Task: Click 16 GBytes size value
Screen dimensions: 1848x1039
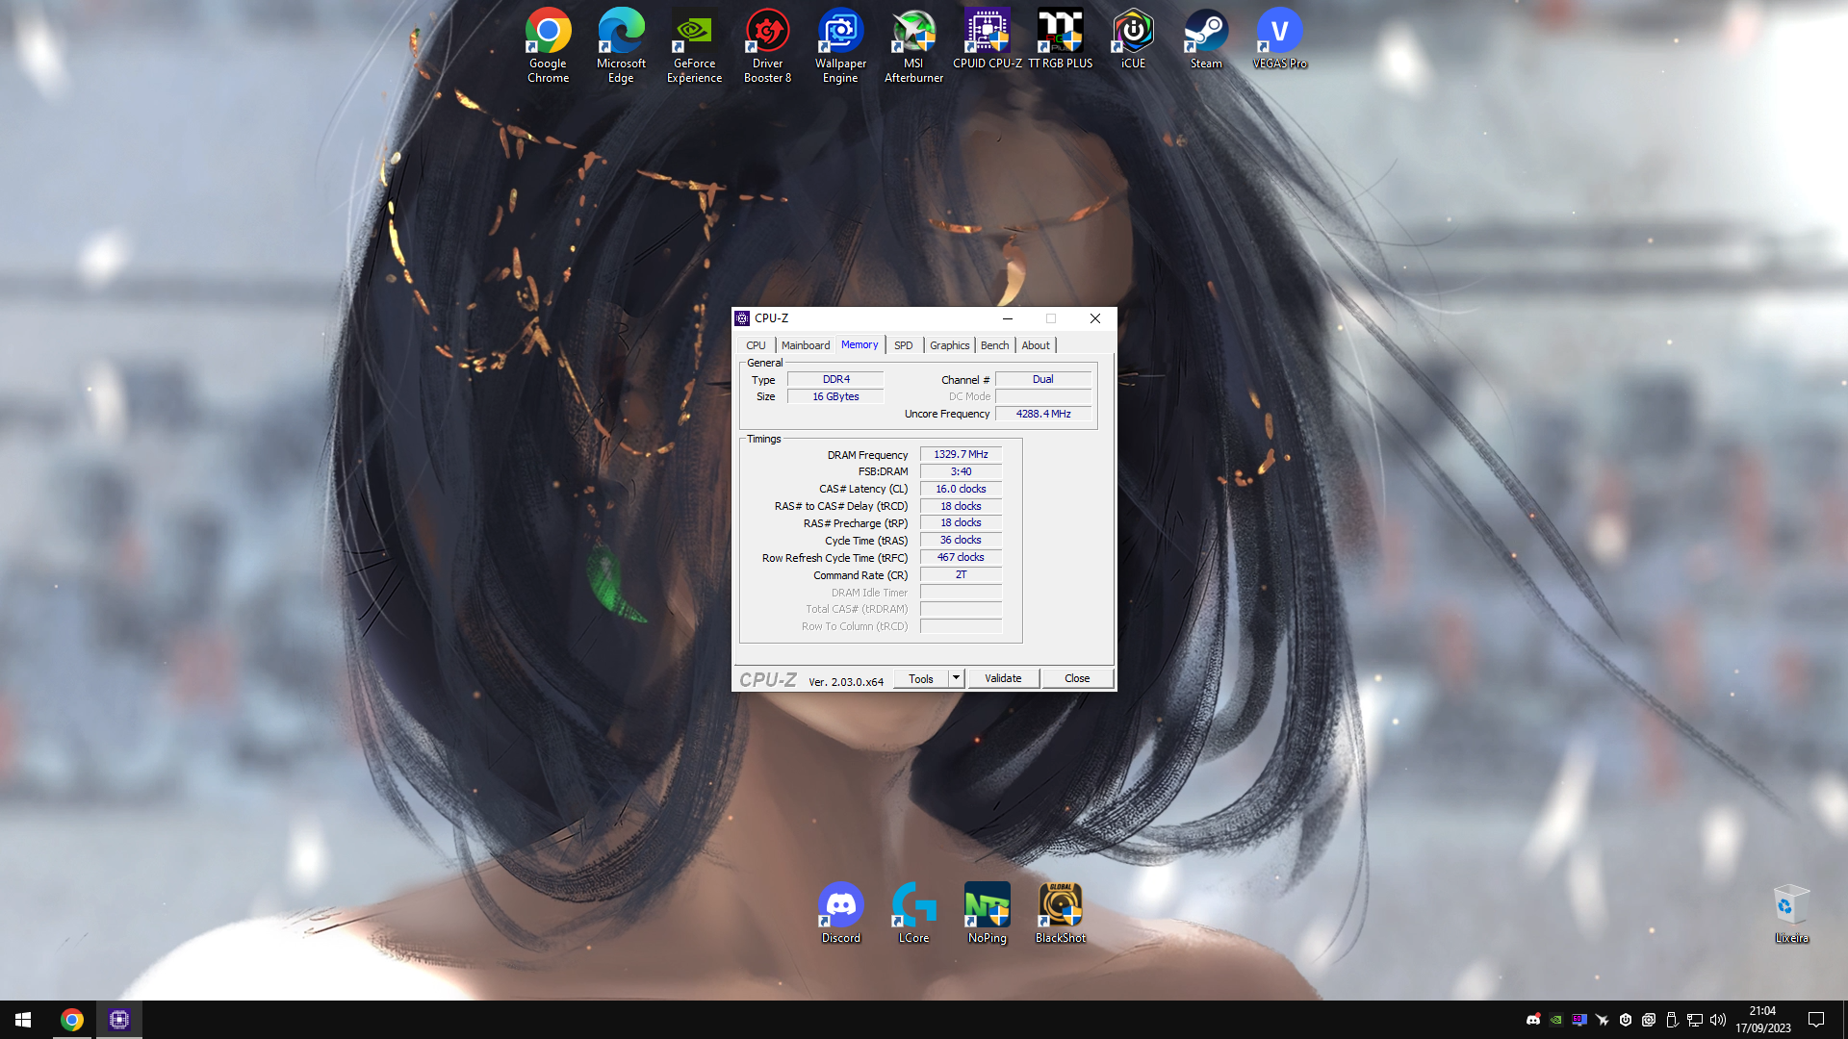Action: click(x=835, y=396)
